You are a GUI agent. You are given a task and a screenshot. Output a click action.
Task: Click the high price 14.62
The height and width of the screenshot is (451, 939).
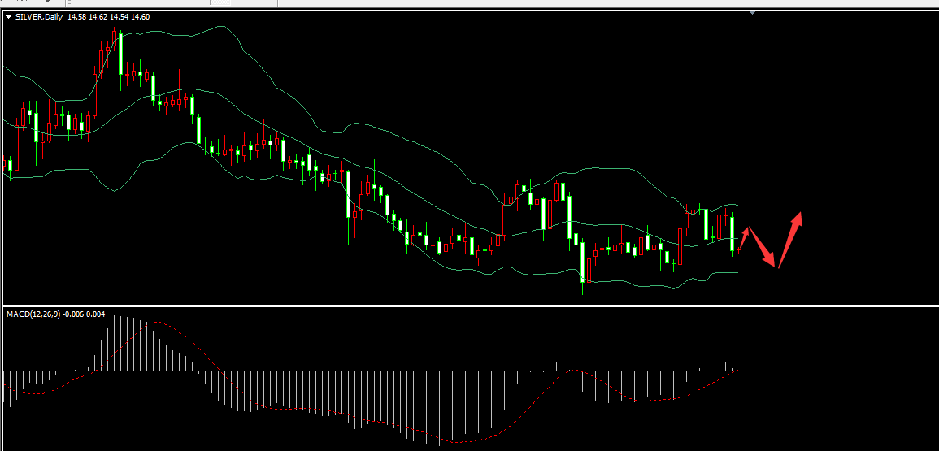point(98,17)
